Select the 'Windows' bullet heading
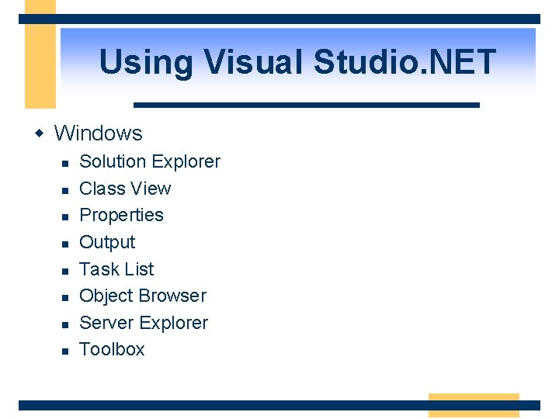This screenshot has width=559, height=419. click(98, 133)
